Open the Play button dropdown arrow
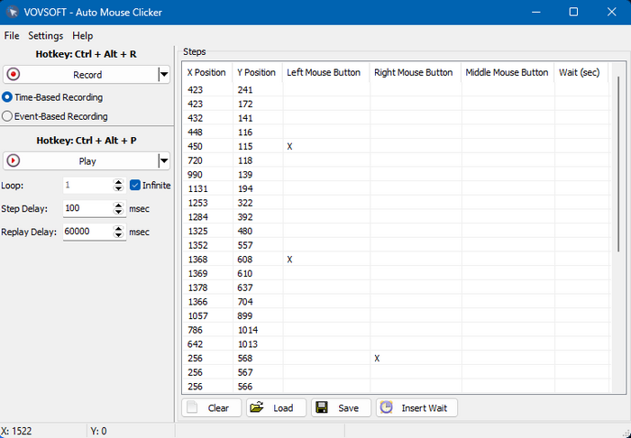631x438 pixels. pyautogui.click(x=164, y=161)
